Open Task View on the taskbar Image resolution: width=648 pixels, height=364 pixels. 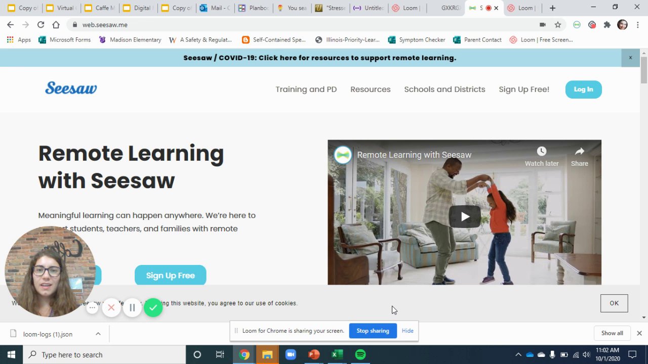[x=220, y=354]
